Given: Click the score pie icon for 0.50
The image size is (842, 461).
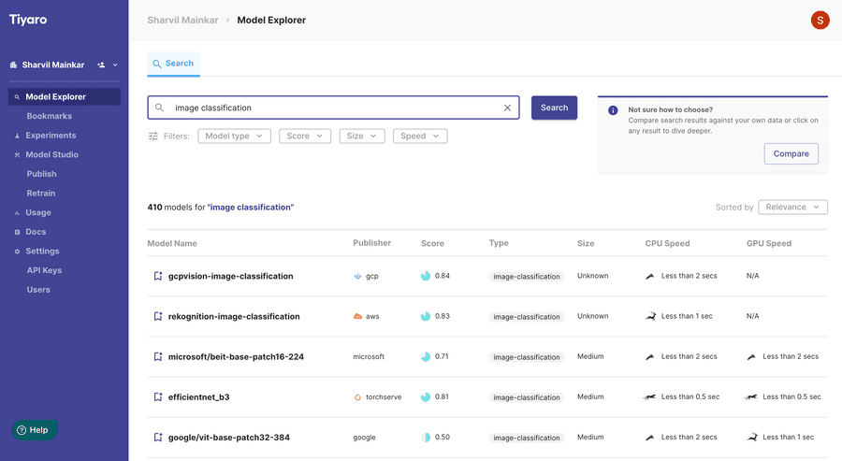Looking at the screenshot, I should pos(427,438).
